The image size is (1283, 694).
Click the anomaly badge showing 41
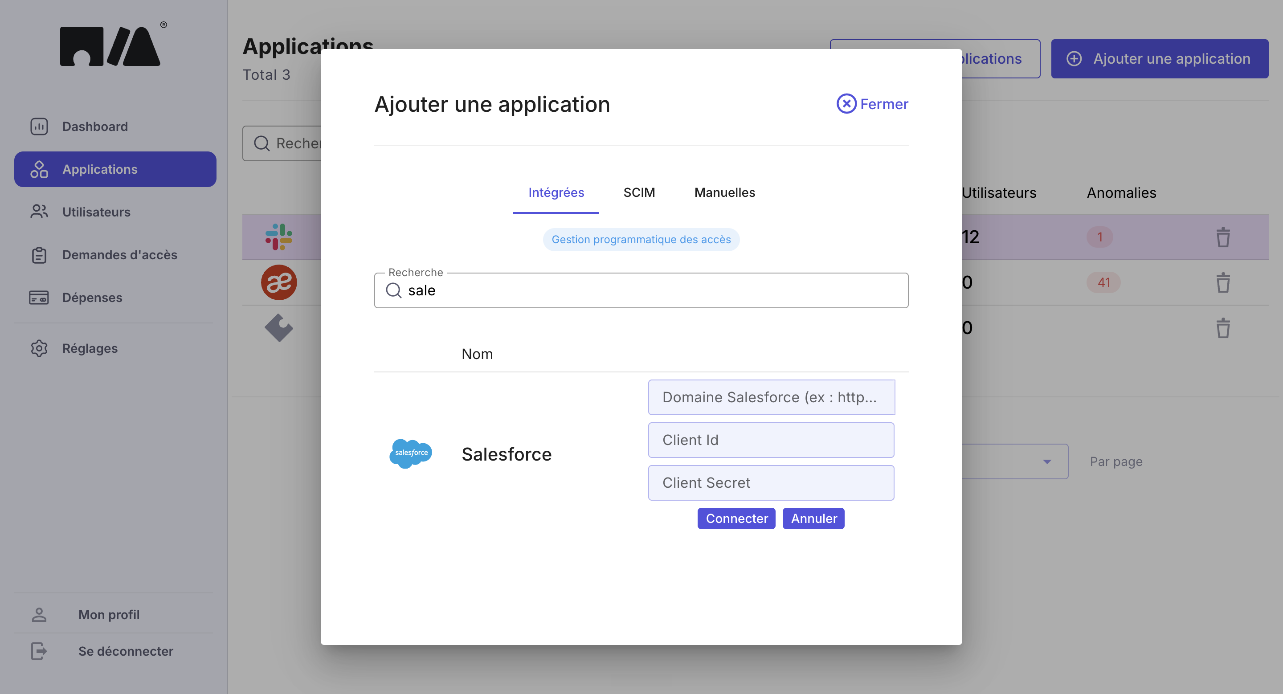coord(1104,282)
